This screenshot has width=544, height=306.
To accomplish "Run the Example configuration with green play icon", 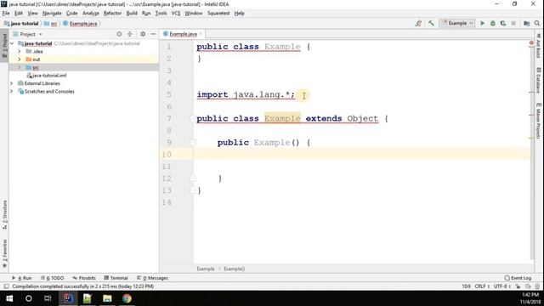I will (482, 23).
